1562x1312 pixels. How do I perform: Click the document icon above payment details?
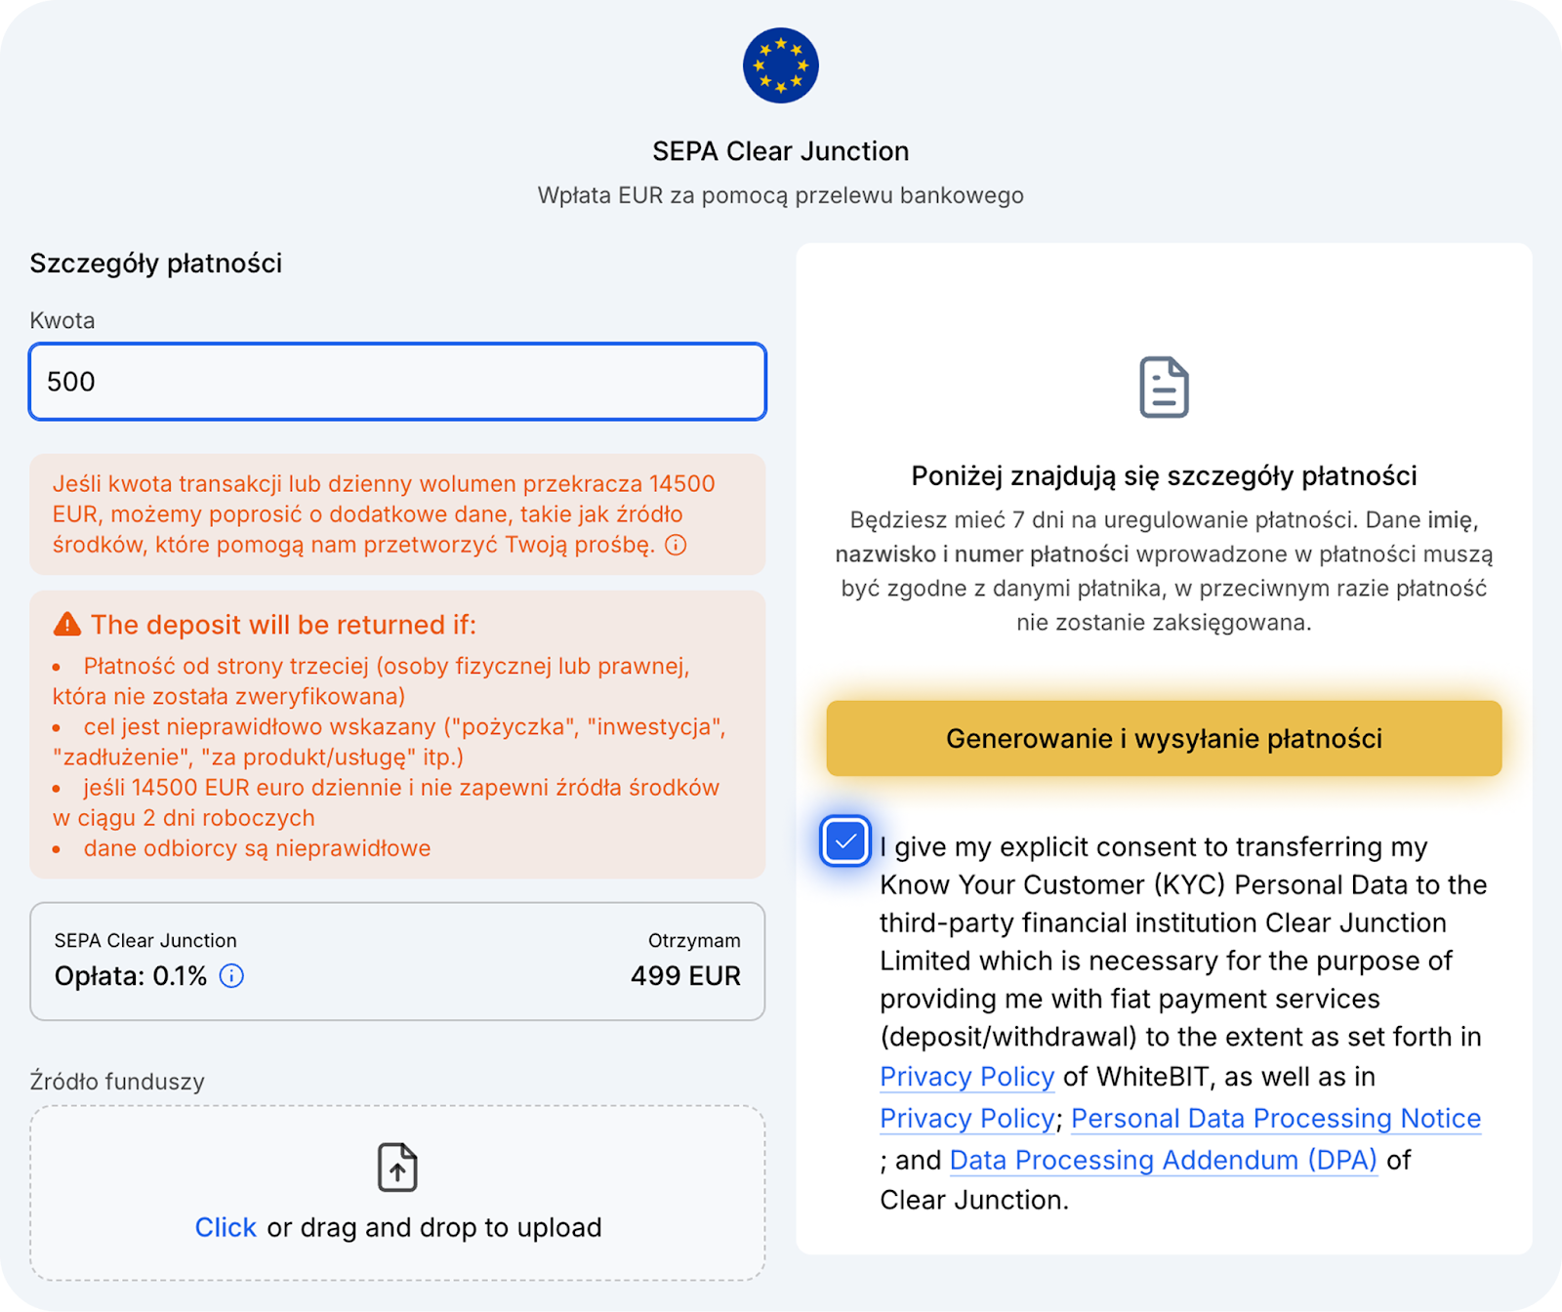pyautogui.click(x=1164, y=388)
